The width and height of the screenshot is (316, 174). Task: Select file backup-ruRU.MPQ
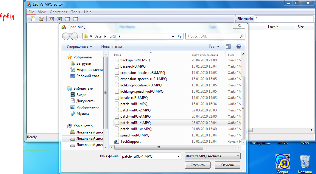(x=135, y=60)
